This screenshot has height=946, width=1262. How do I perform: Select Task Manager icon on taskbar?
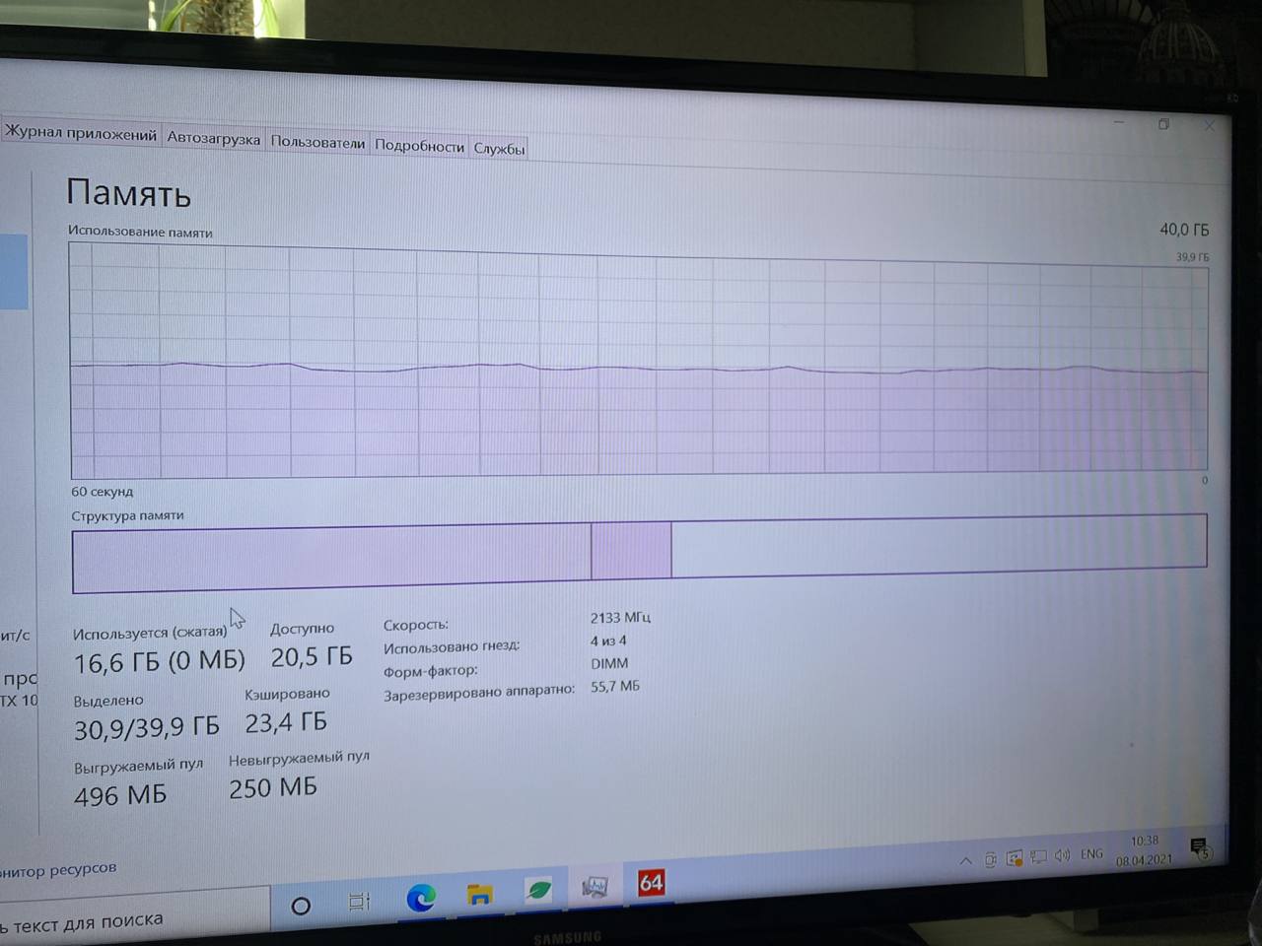click(x=595, y=888)
